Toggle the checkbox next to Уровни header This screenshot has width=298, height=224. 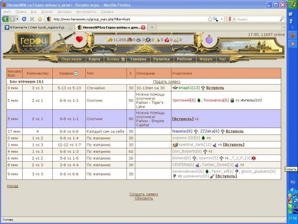(75, 73)
